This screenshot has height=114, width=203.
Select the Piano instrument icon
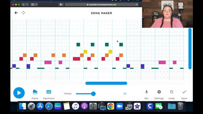pos(35,92)
